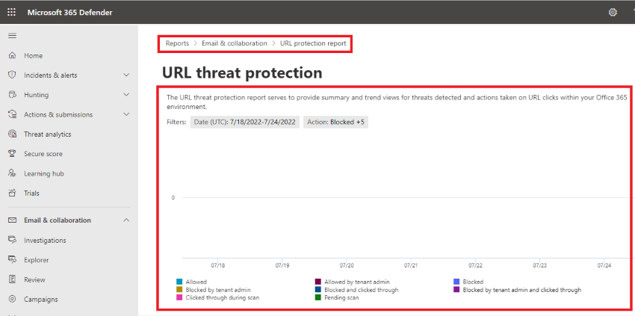635x316 pixels.
Task: Open the app launcher waffle icon
Action: [x=12, y=12]
